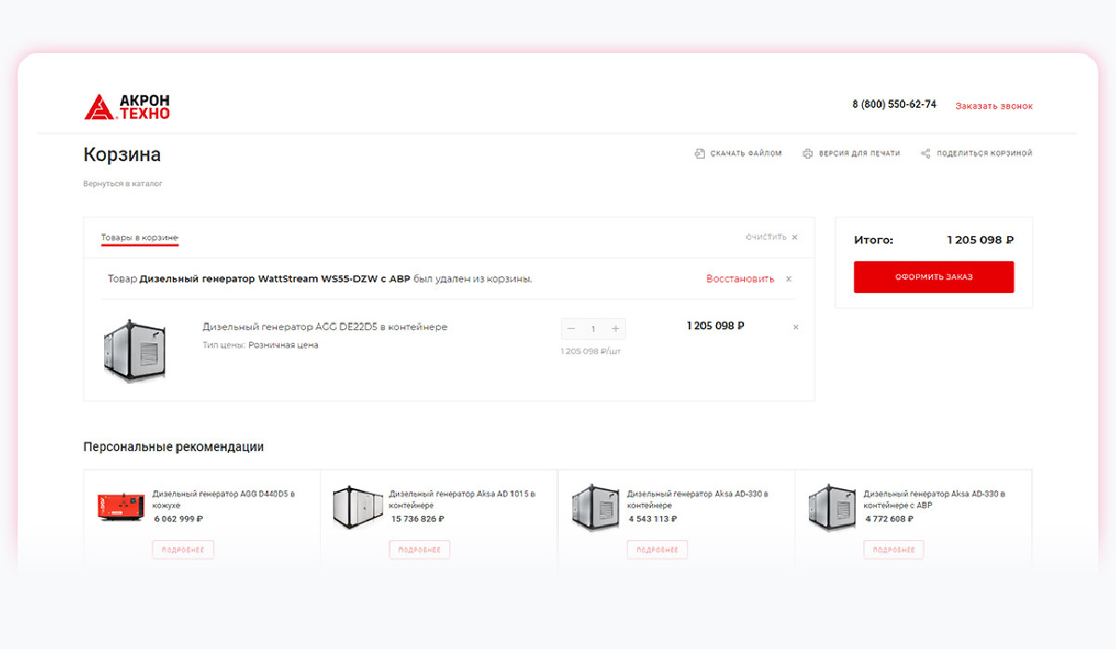The width and height of the screenshot is (1116, 649).
Task: Decrease quantity with the minus button
Action: (571, 328)
